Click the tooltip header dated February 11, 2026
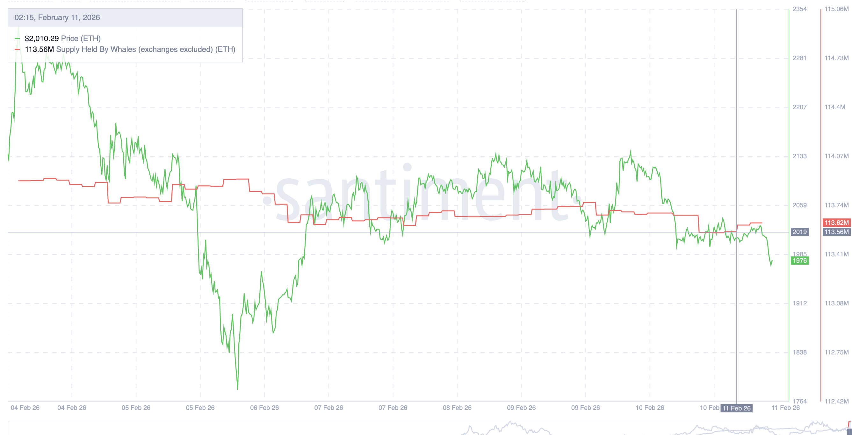 (57, 18)
